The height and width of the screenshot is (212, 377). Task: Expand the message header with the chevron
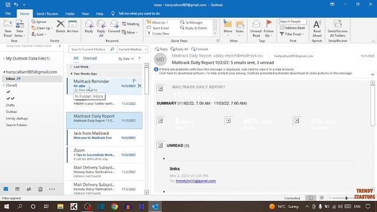(x=372, y=75)
